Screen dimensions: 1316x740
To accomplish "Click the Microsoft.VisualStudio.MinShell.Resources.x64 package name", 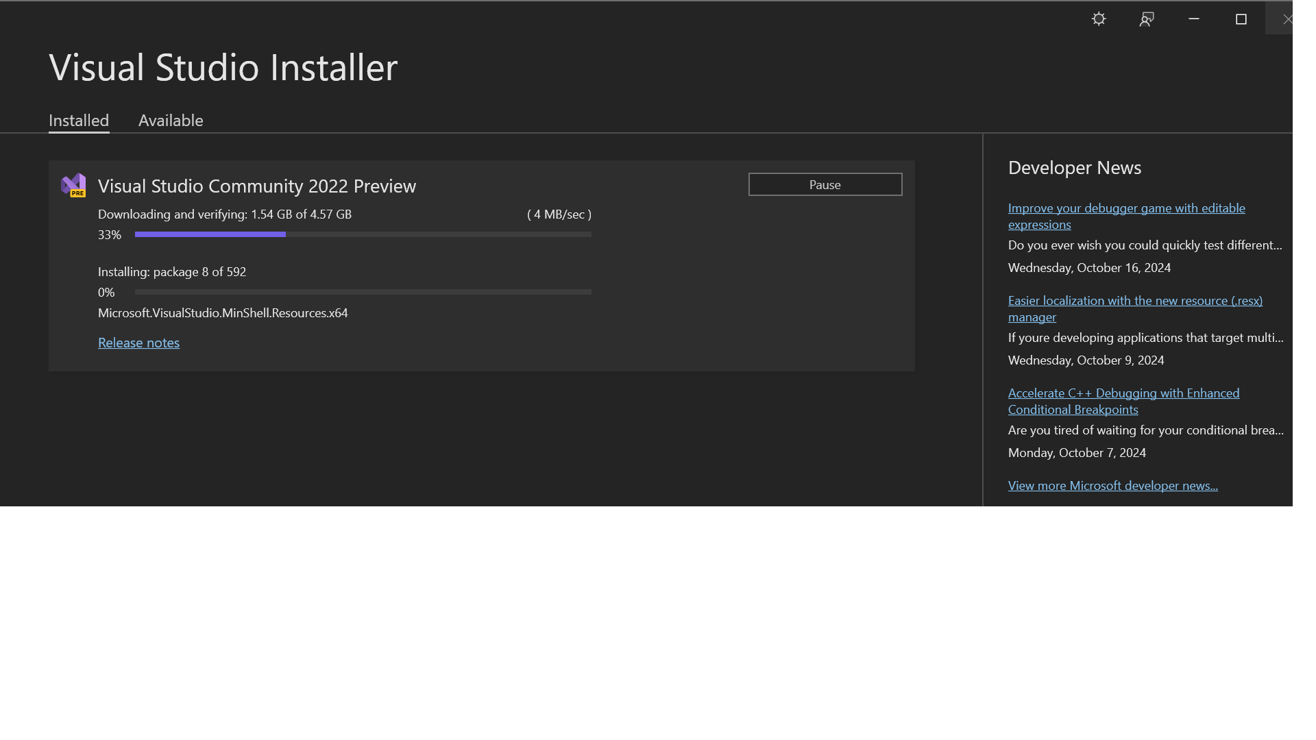I will point(223,313).
